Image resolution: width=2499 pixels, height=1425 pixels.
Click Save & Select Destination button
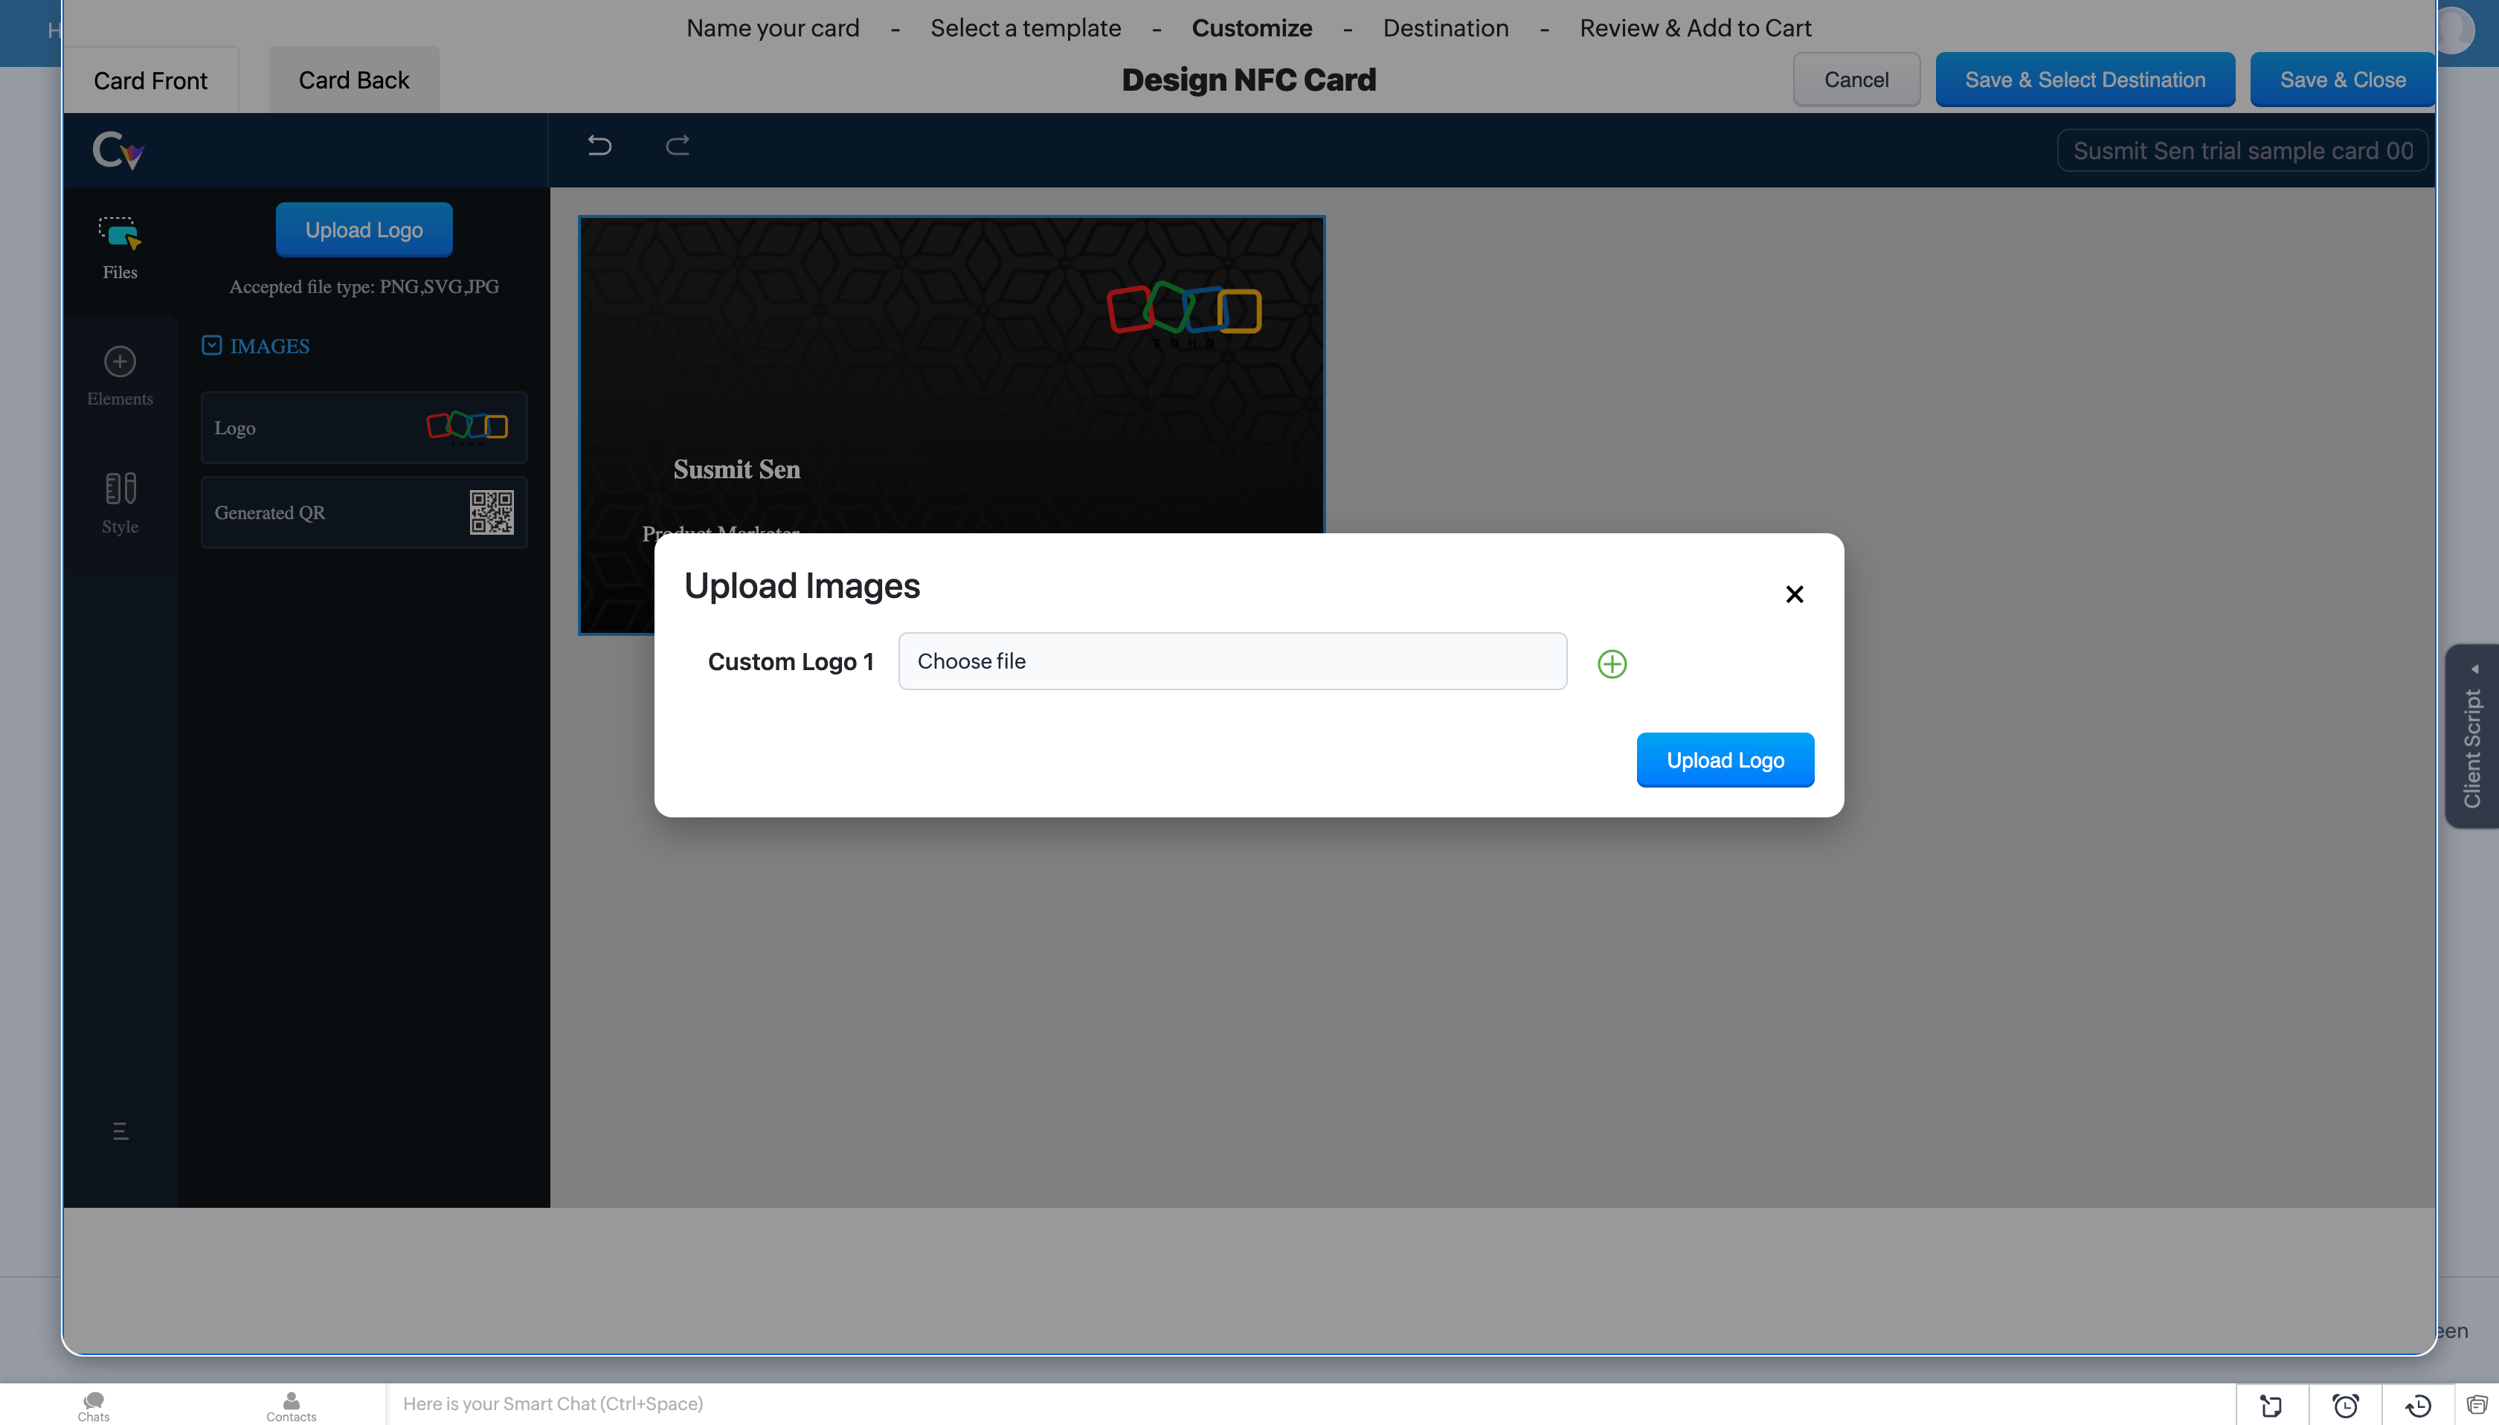point(2084,80)
